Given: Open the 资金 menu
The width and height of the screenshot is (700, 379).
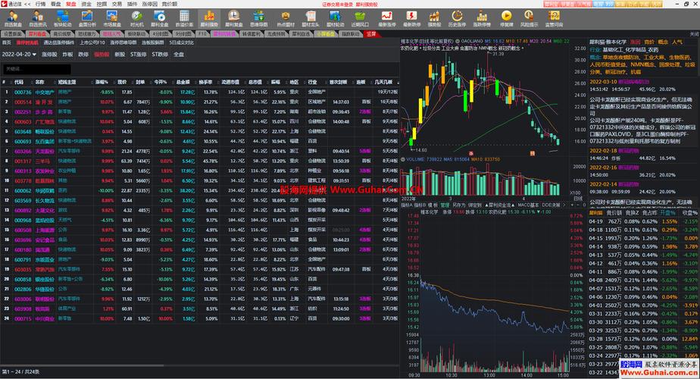Looking at the screenshot, I should tap(86, 4).
